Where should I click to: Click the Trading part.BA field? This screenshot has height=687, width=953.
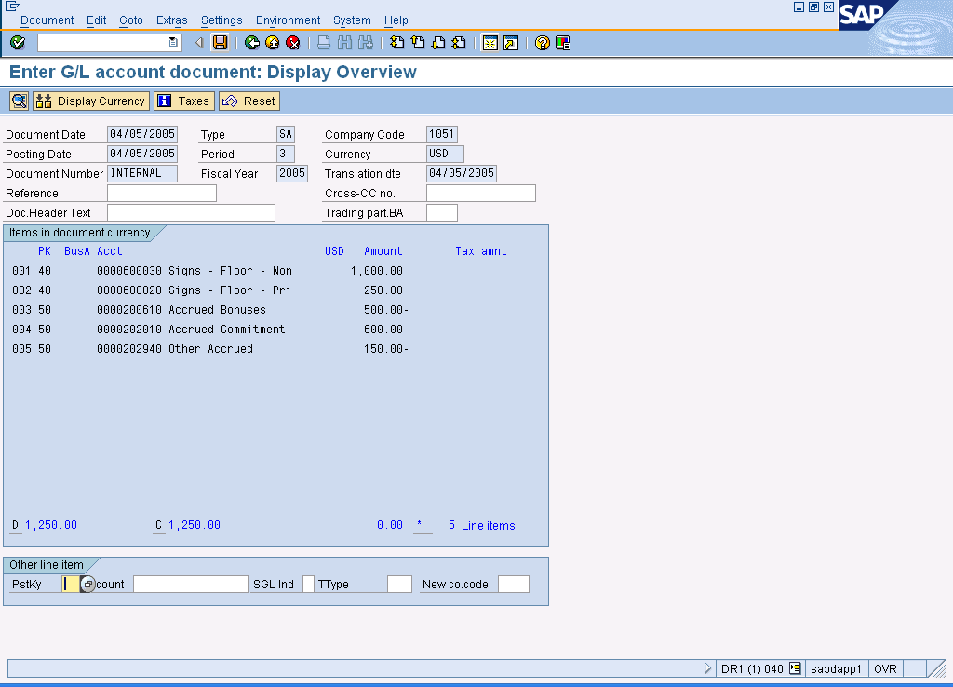coord(442,213)
